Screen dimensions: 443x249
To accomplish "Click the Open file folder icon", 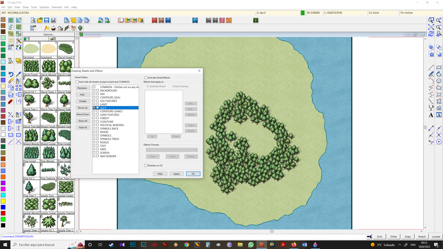I will (x=40, y=20).
